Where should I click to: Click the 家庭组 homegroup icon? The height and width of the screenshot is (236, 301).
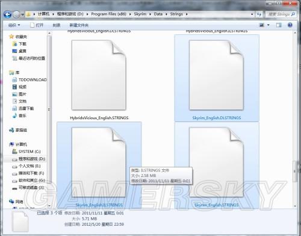click(x=11, y=130)
